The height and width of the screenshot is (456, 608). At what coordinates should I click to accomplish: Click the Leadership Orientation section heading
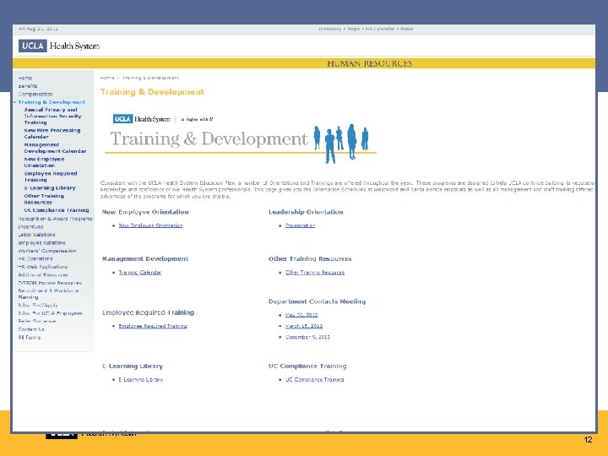click(306, 212)
